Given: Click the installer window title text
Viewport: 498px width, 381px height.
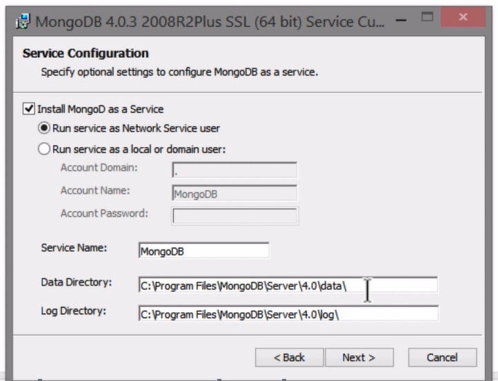Looking at the screenshot, I should [x=210, y=21].
